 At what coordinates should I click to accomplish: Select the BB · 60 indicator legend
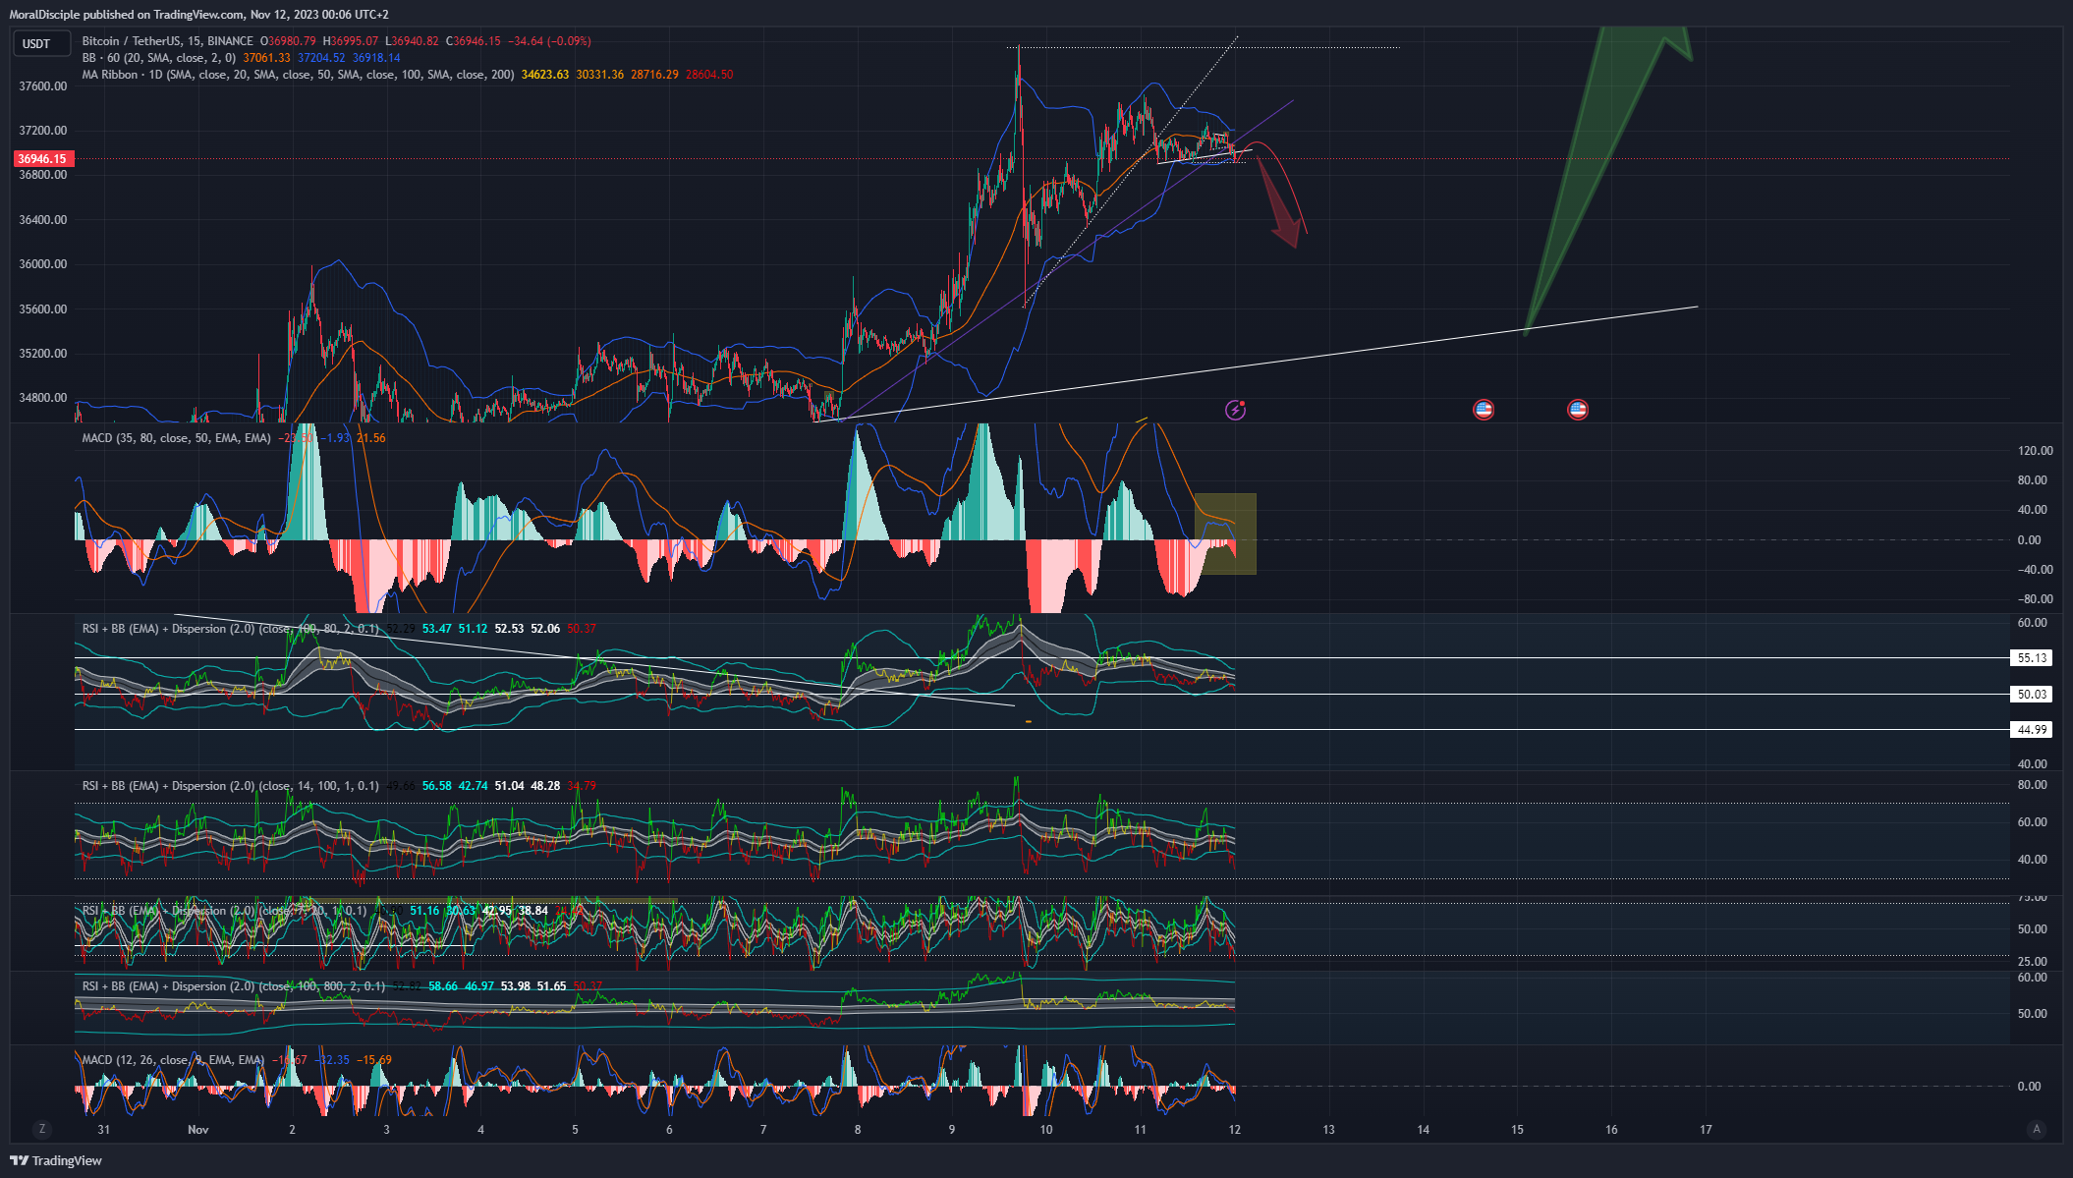coord(159,58)
